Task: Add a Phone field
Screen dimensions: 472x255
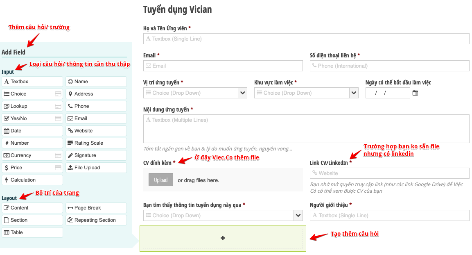Action: coord(96,106)
